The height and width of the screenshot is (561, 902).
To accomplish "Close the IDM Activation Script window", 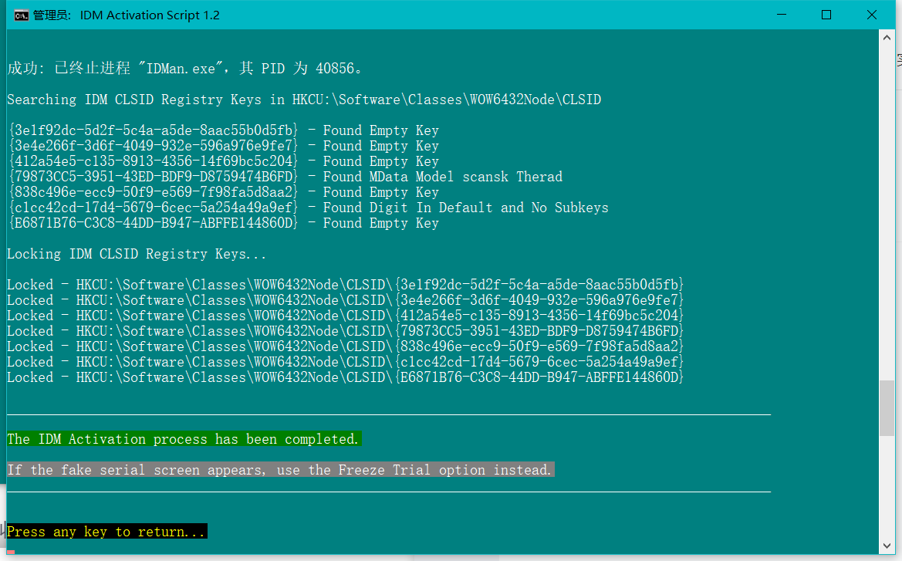I will 871,15.
